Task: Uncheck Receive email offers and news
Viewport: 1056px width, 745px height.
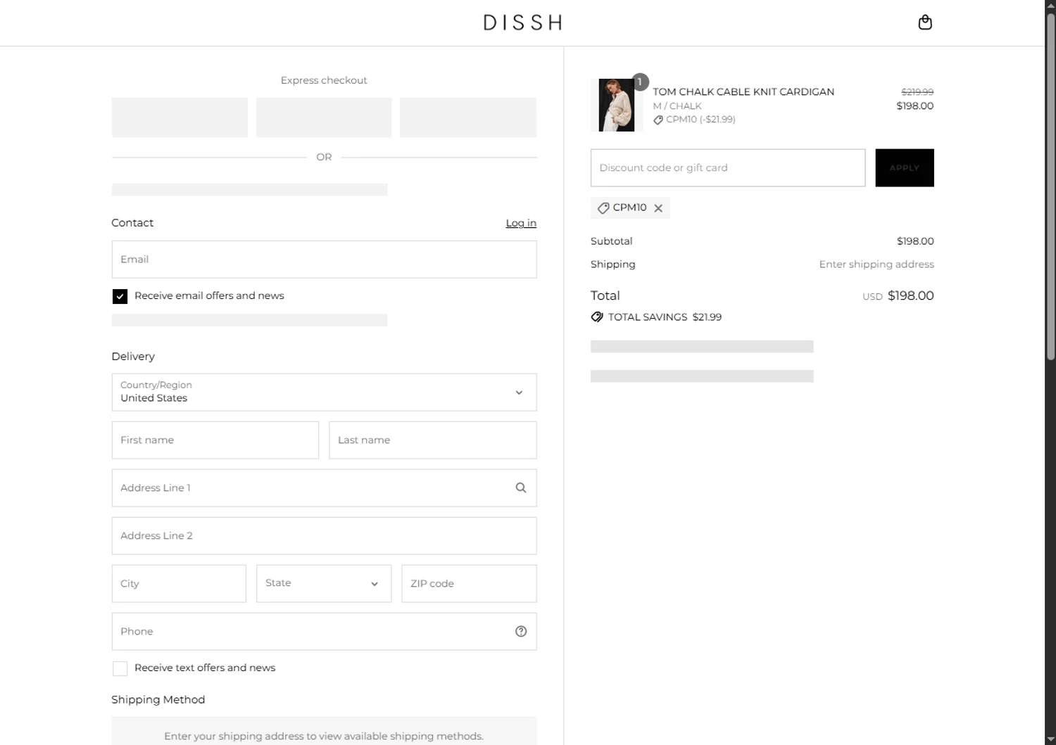Action: pyautogui.click(x=120, y=296)
